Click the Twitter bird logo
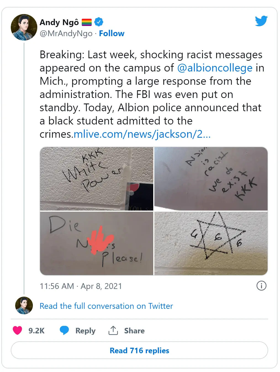This screenshot has height=372, width=280. [261, 21]
